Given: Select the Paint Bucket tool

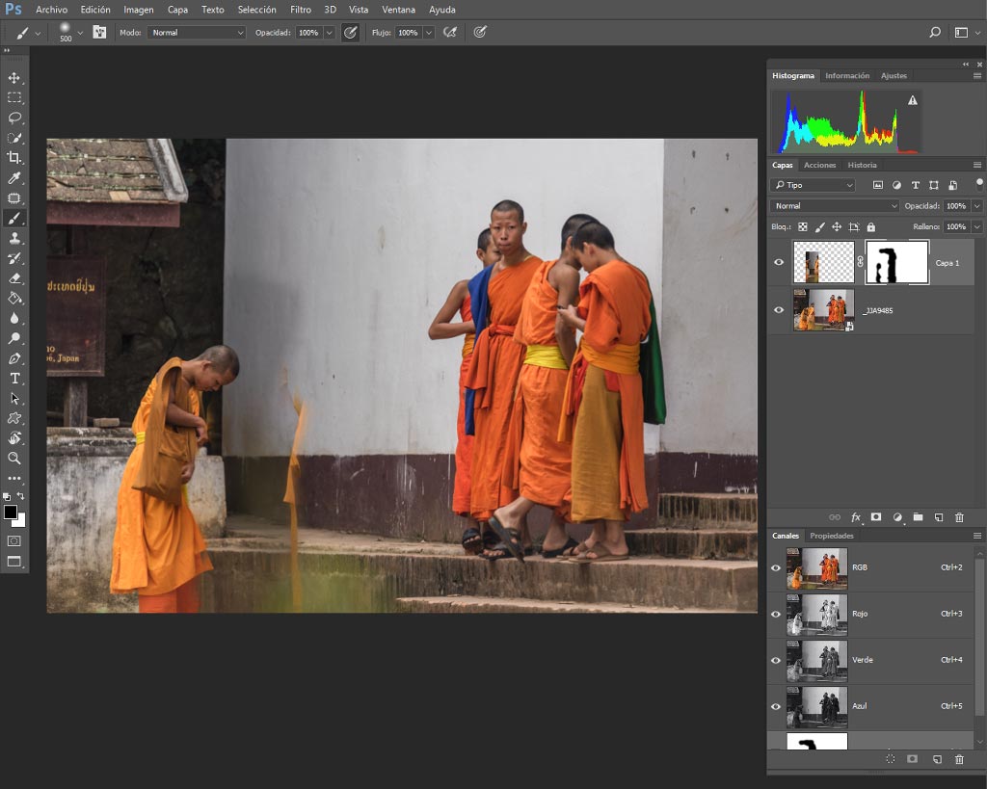Looking at the screenshot, I should [13, 299].
